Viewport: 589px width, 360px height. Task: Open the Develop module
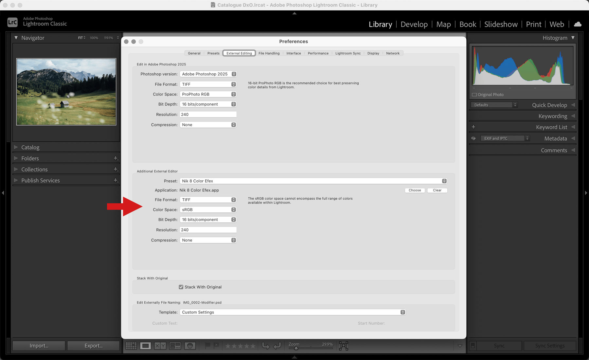coord(414,24)
